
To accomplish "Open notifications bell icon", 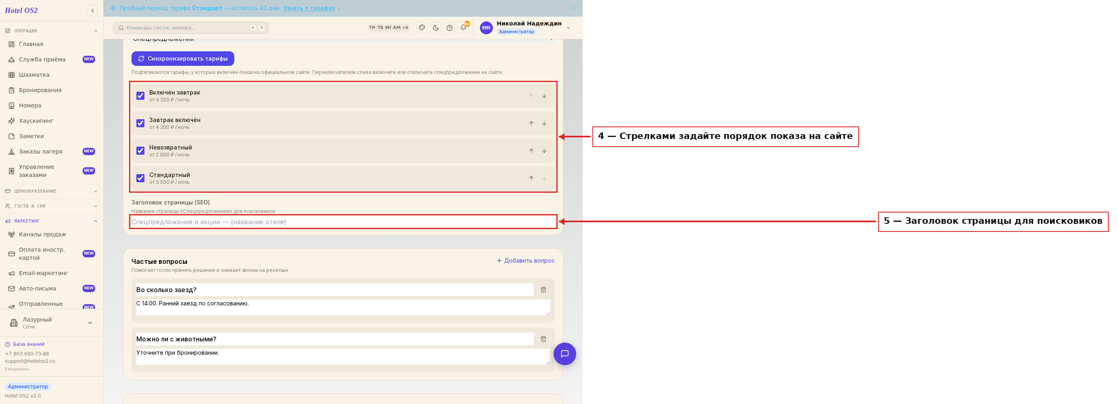I will pos(464,28).
